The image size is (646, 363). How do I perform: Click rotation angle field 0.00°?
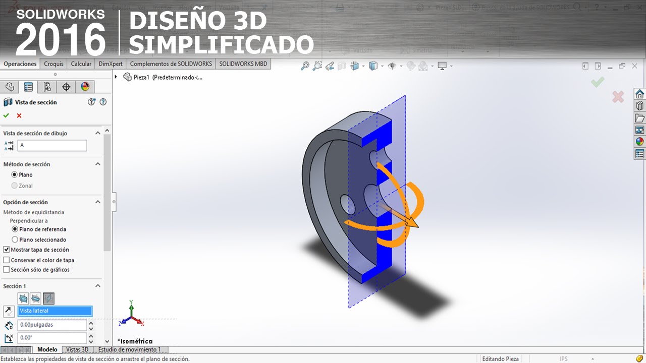point(52,338)
